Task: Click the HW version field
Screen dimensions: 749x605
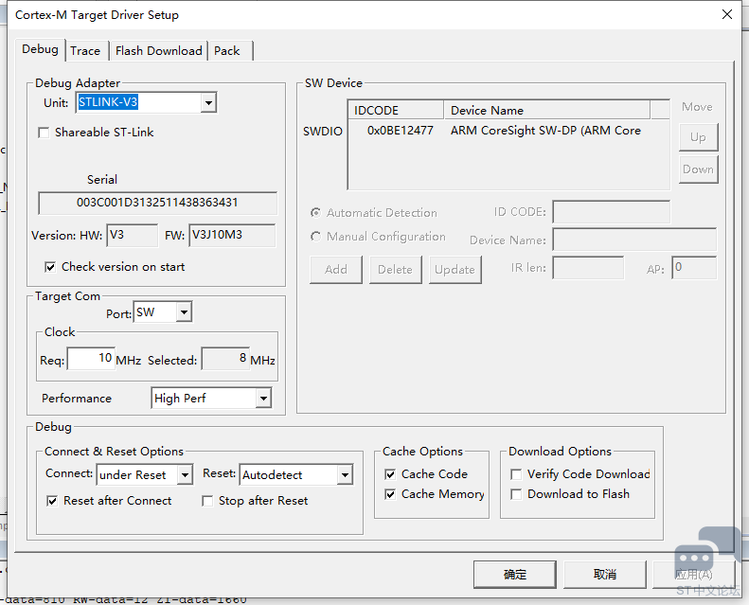Action: 133,236
